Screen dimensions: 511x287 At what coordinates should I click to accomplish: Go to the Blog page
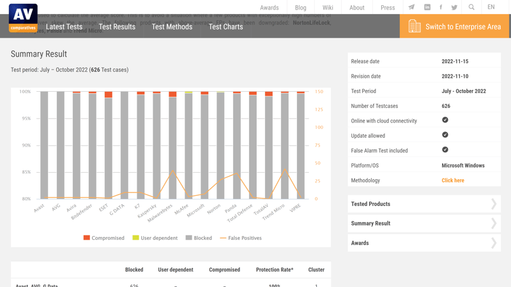300,8
